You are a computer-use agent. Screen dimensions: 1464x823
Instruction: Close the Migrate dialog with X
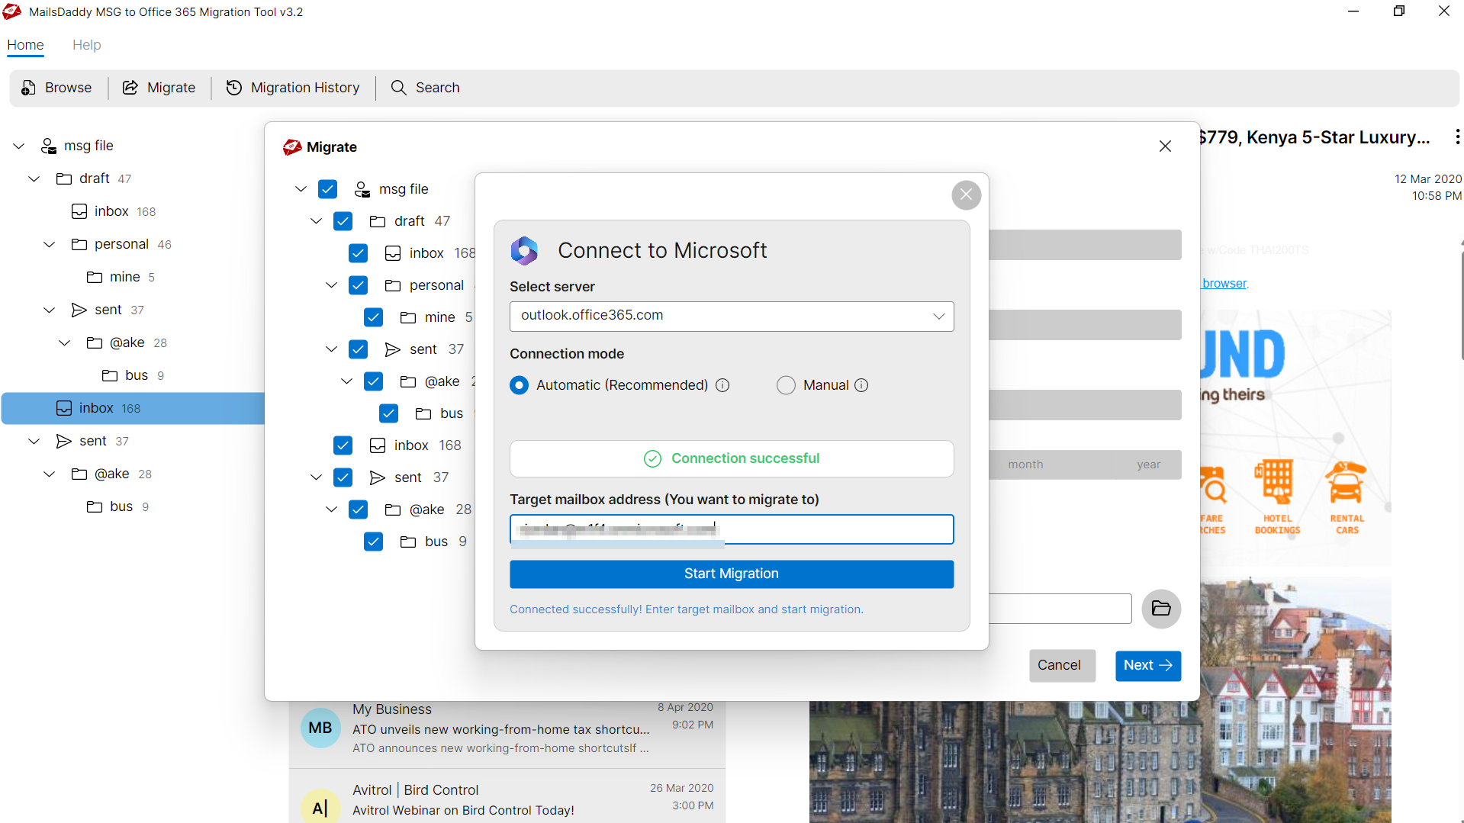click(1165, 146)
